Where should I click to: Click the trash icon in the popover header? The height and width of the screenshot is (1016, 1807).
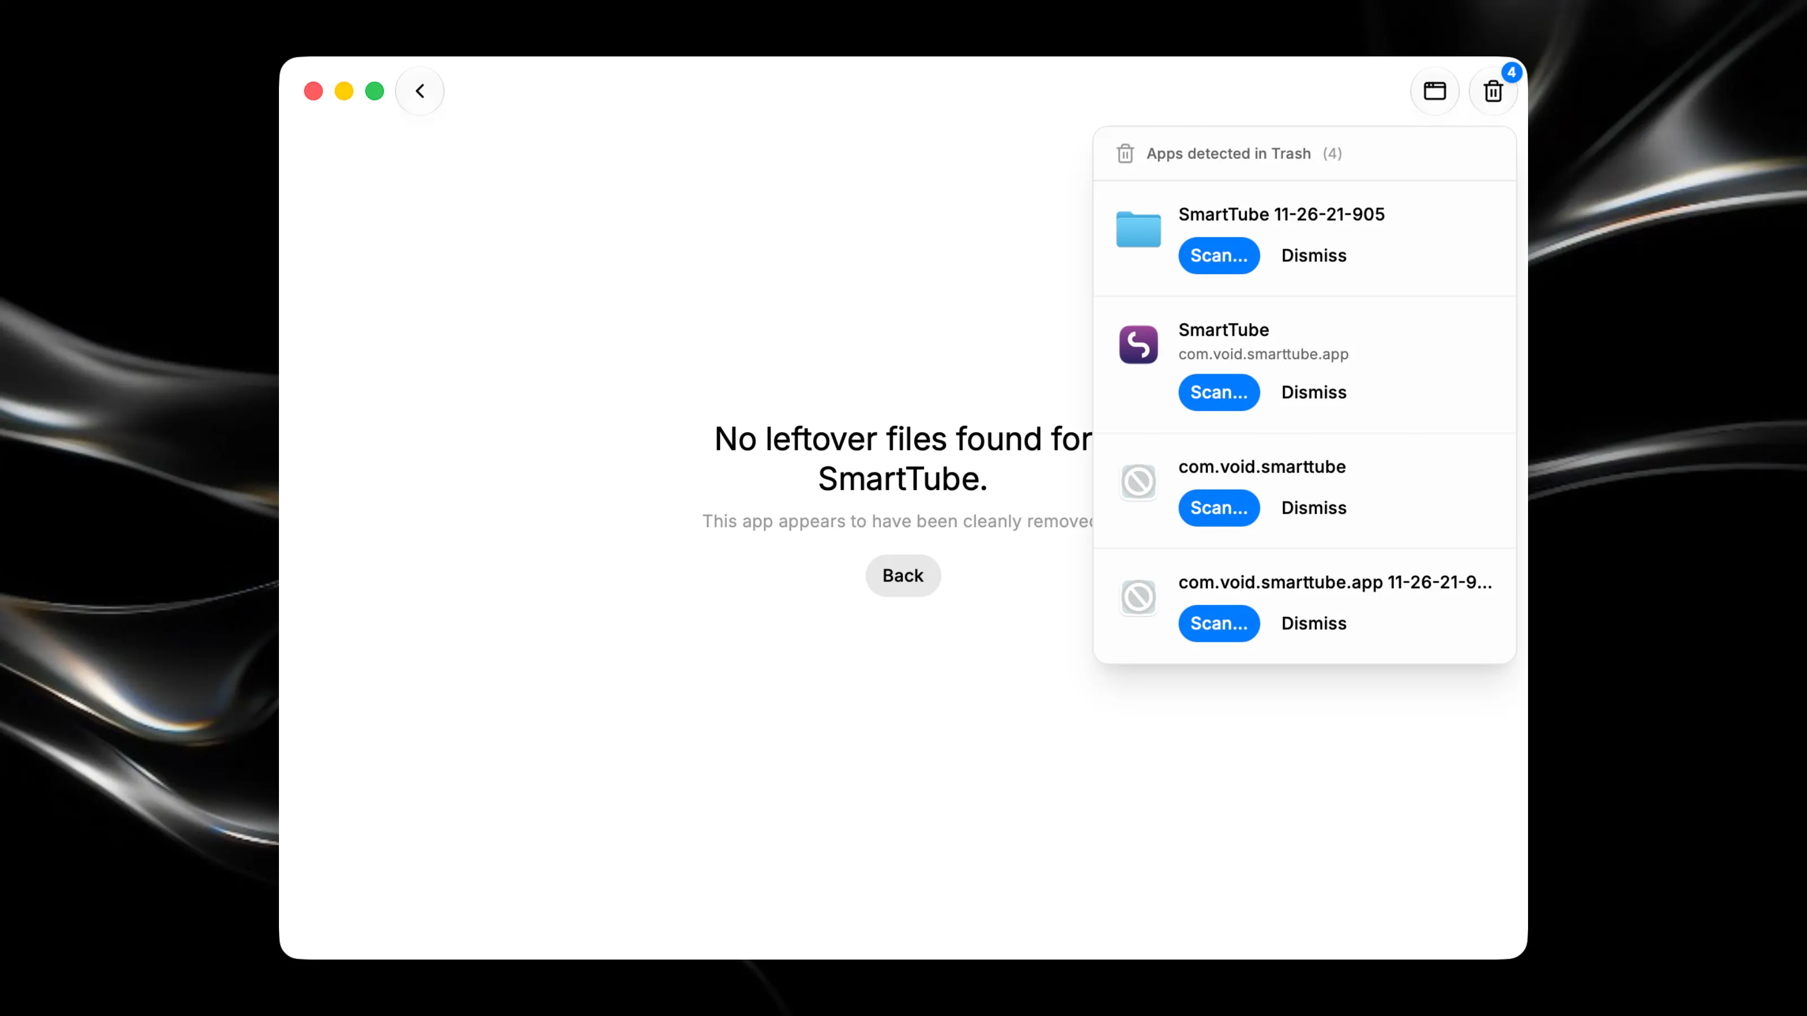(1125, 154)
